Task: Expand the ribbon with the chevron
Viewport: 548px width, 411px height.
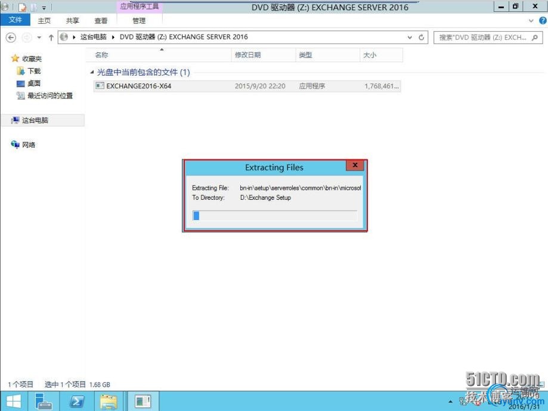Action: click(x=531, y=21)
